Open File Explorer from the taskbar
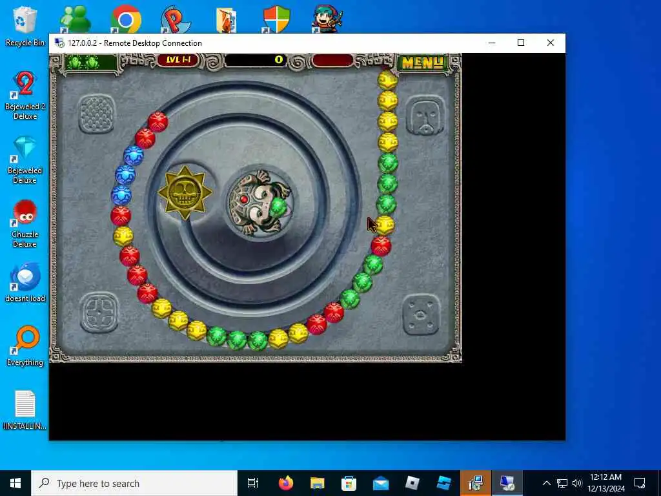This screenshot has width=661, height=496. 318,483
